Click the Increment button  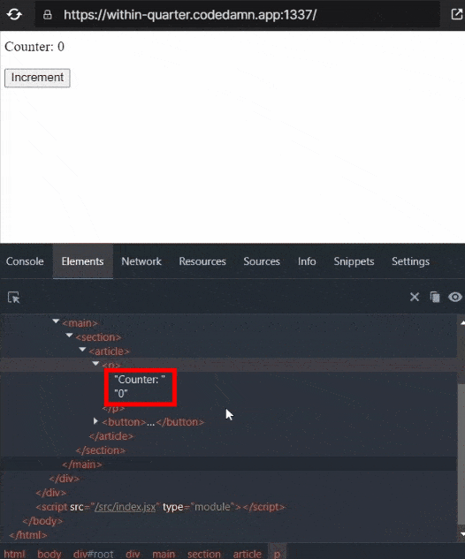(37, 78)
